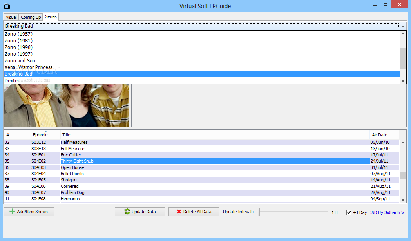Click the Delete All Data button
This screenshot has height=241, width=411.
(194, 212)
